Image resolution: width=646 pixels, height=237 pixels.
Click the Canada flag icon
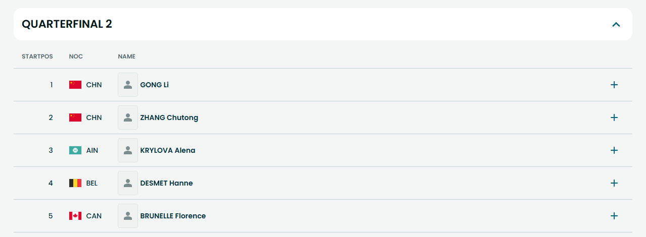click(75, 216)
